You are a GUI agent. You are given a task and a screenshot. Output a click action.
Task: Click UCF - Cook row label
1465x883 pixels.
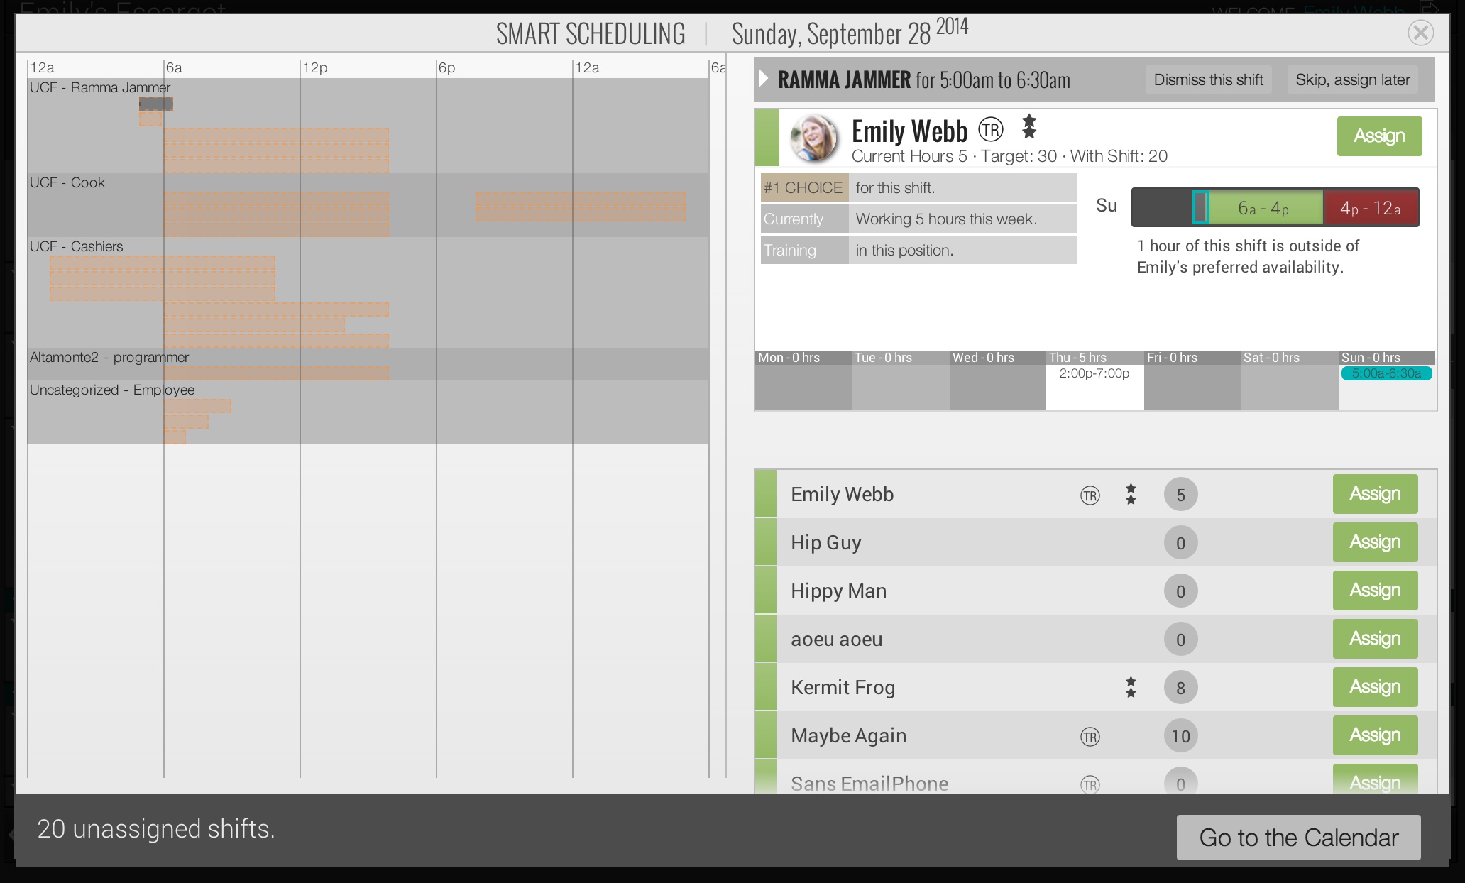click(67, 182)
